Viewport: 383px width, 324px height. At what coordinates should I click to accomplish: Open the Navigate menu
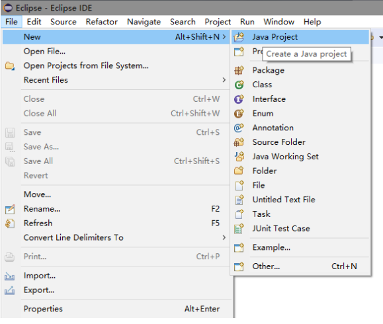tap(144, 22)
